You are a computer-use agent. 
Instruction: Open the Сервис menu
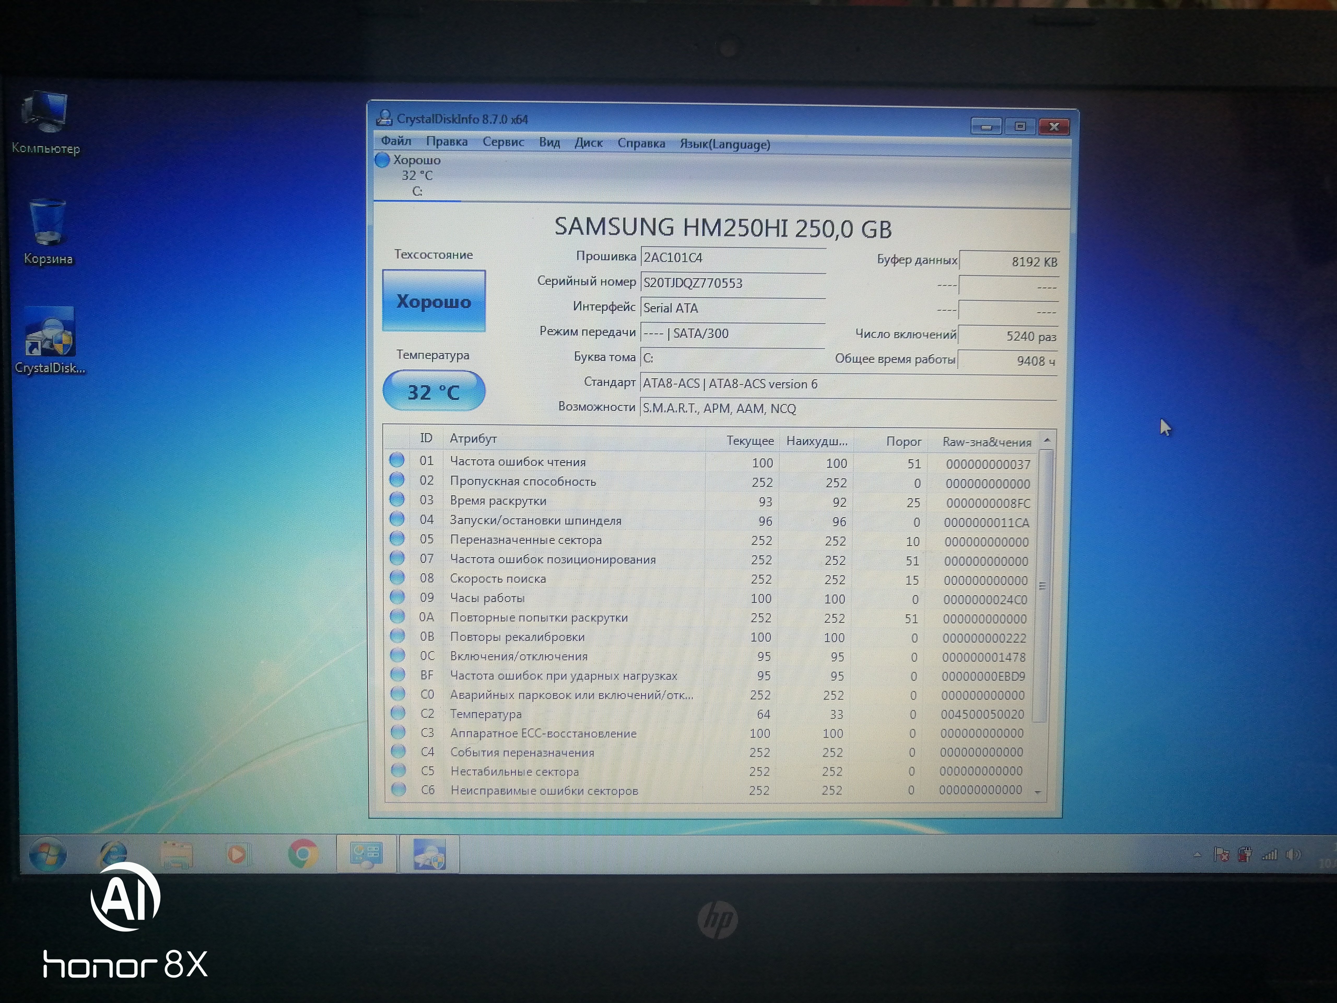coord(503,142)
